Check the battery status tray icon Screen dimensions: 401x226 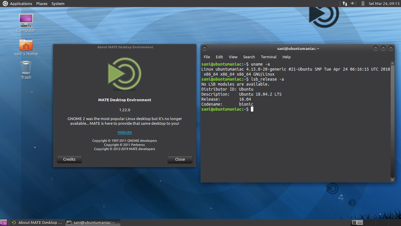pos(363,4)
